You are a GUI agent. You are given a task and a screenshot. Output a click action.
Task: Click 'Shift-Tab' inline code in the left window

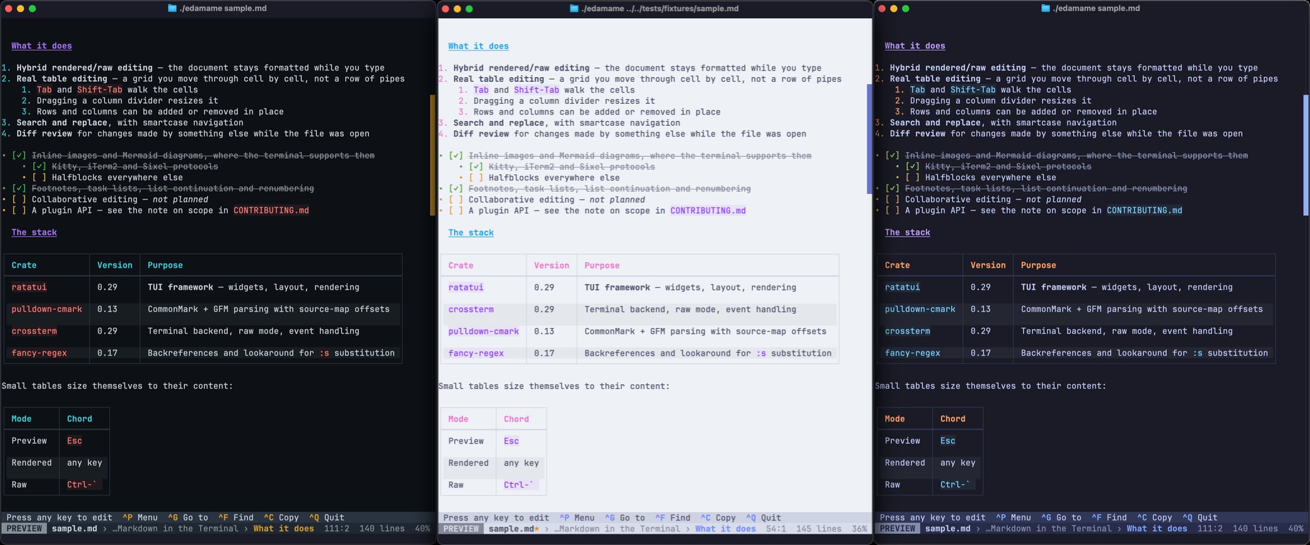click(100, 90)
